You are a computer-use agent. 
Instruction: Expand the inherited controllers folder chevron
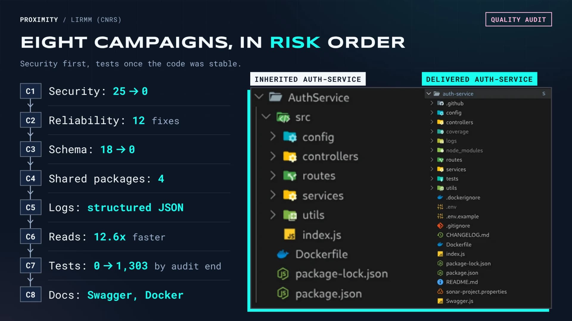273,156
